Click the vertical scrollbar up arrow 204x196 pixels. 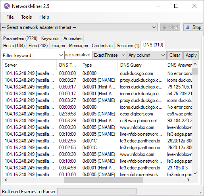click(195, 64)
